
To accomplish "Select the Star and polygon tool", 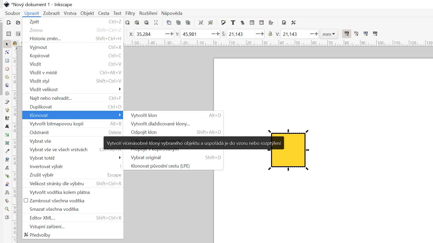I will click(7, 77).
